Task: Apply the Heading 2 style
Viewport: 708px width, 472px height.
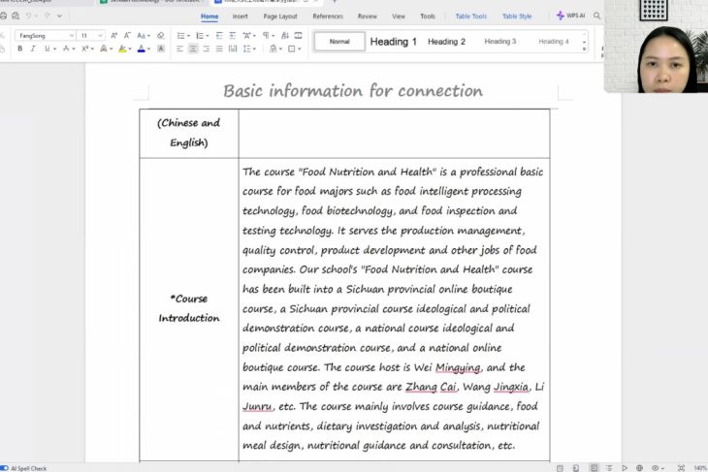Action: coord(446,42)
